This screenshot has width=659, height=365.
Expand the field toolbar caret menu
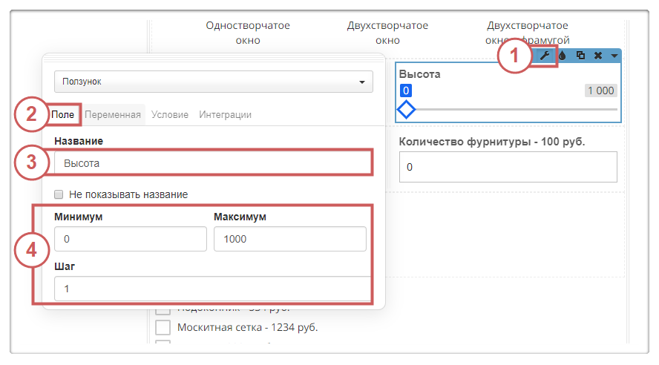click(614, 56)
